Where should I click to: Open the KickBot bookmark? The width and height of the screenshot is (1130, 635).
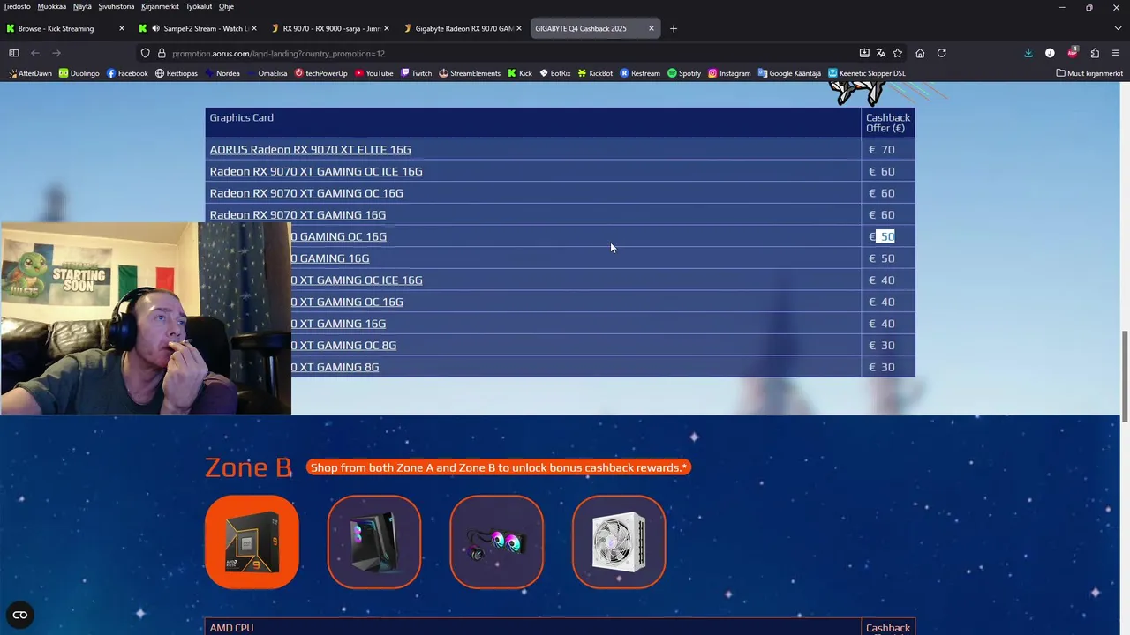point(595,73)
